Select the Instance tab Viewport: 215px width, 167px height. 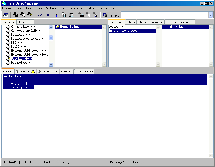click(x=117, y=22)
